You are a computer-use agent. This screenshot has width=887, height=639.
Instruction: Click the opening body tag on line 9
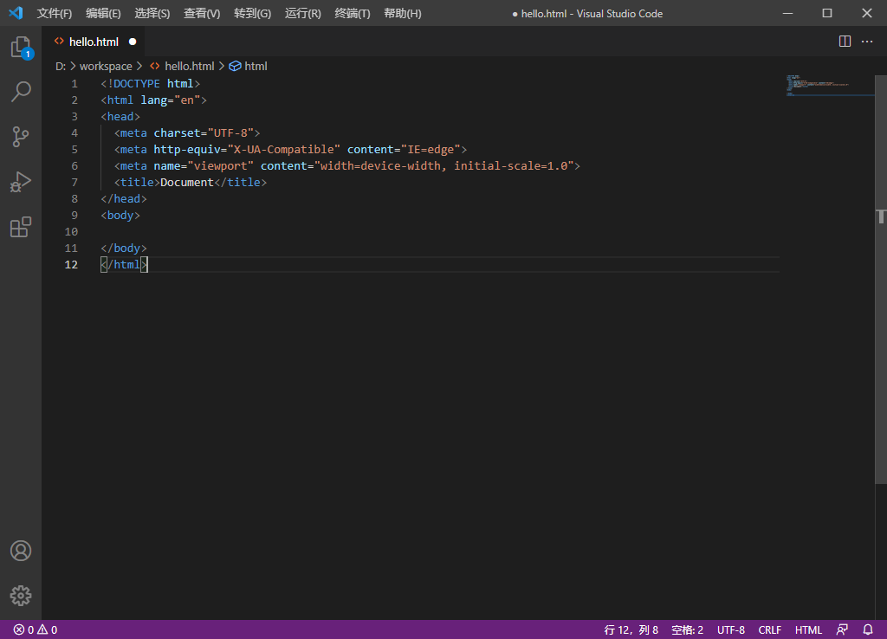[120, 215]
